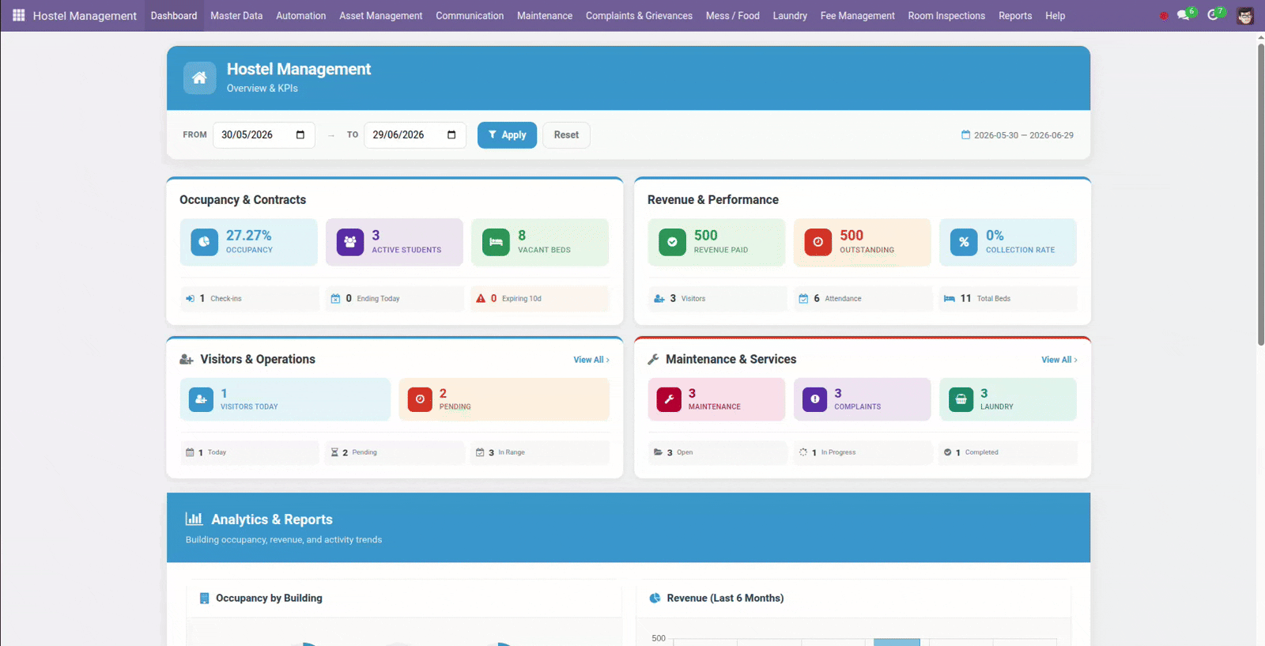
Task: Reset the date filter
Action: tap(566, 135)
